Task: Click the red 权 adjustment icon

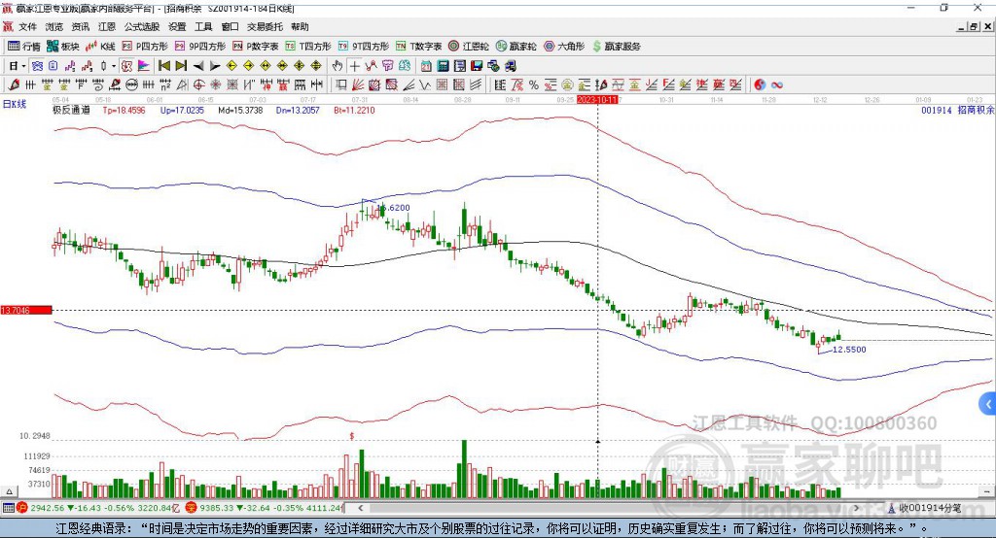Action: 126,65
